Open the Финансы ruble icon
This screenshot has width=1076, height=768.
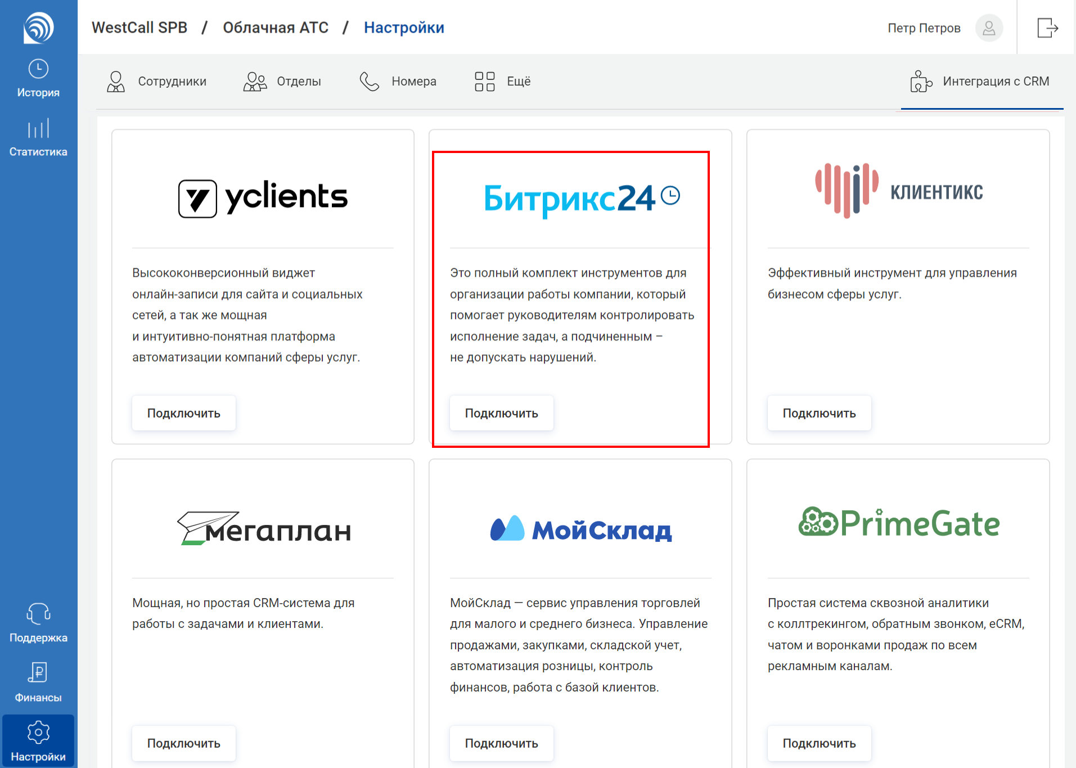click(38, 673)
